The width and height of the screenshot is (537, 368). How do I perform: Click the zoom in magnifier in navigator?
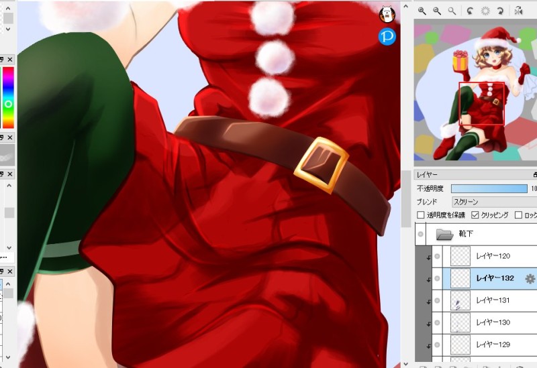tap(422, 11)
